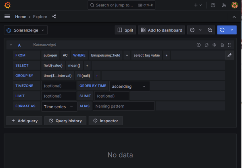This screenshot has height=168, width=242.
Task: Duplicate query A with copy icon
Action: point(207,45)
